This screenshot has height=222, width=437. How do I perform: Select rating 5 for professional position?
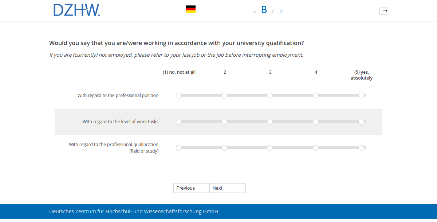(362, 95)
